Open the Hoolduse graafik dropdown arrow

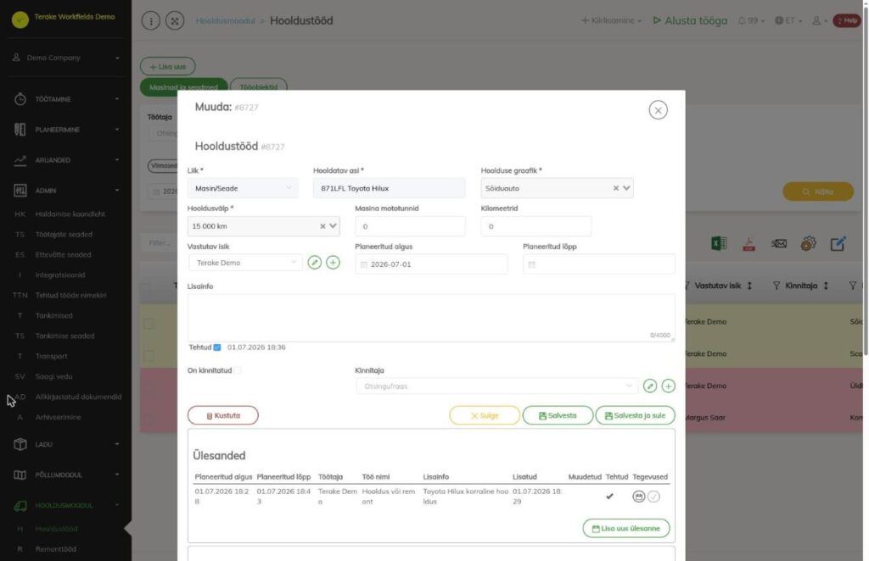click(626, 188)
